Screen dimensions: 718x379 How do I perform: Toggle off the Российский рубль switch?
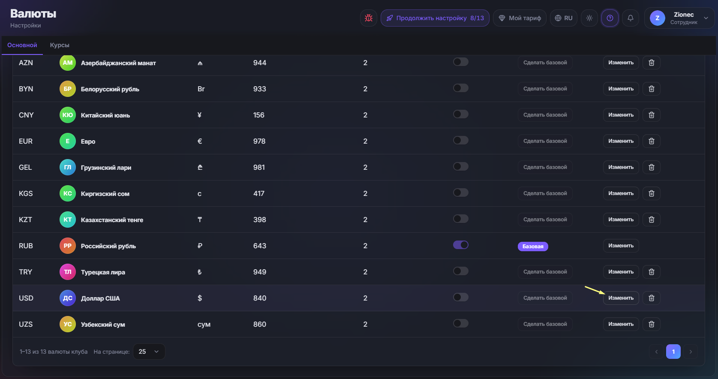461,245
